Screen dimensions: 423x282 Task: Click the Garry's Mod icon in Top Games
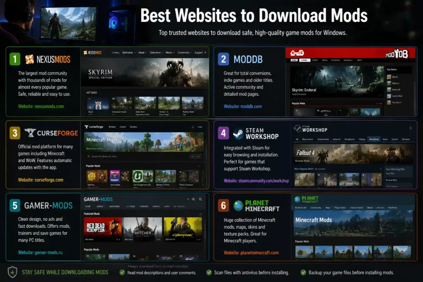click(x=389, y=96)
